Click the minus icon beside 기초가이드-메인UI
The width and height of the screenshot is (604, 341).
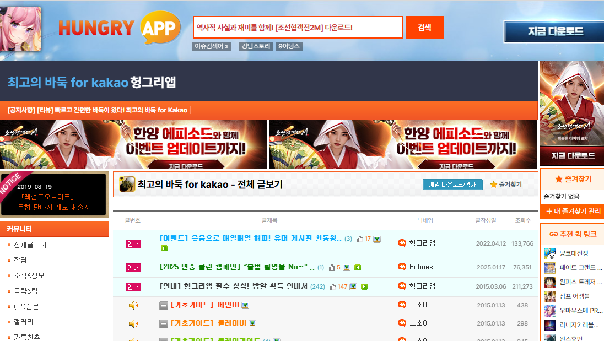(164, 306)
